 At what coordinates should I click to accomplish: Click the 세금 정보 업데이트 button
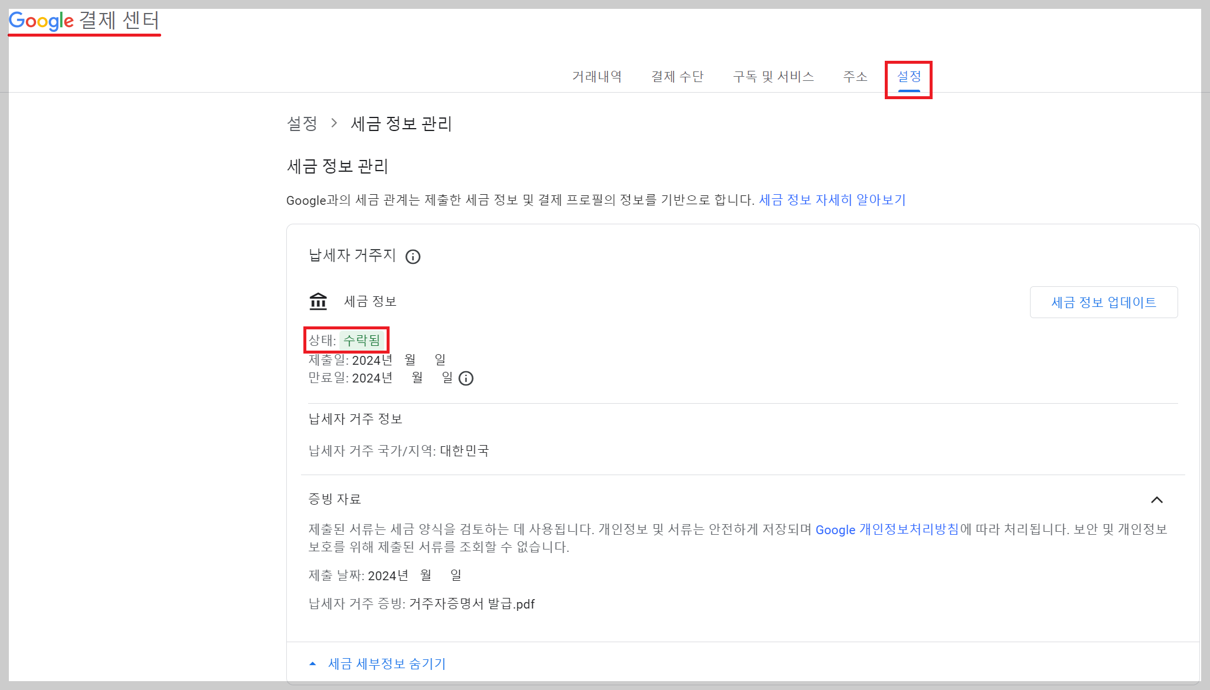[x=1103, y=302]
